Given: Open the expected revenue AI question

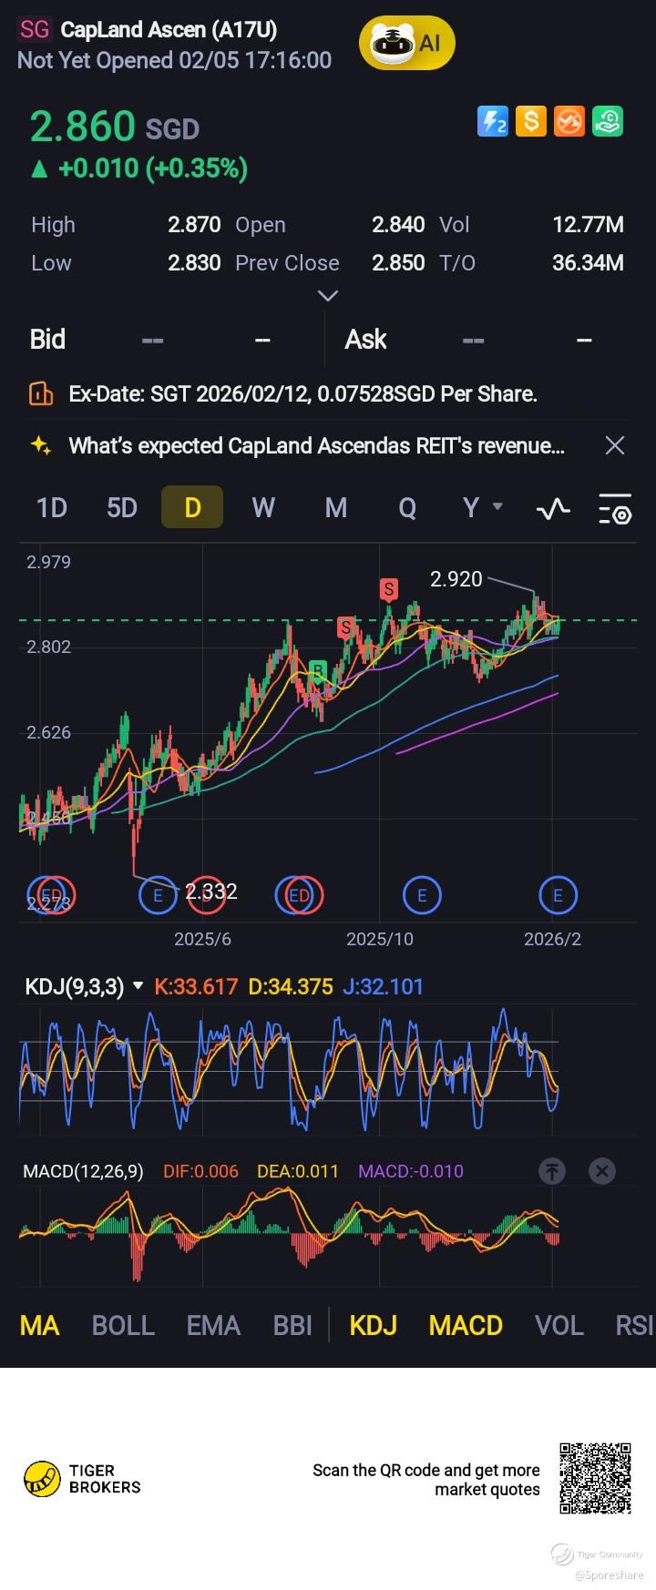Looking at the screenshot, I should coord(316,445).
